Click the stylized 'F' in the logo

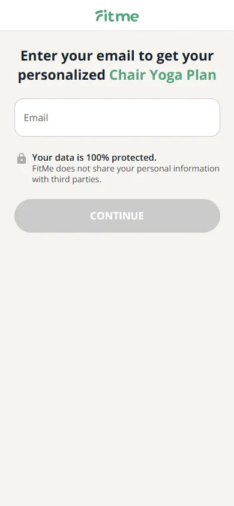click(101, 16)
